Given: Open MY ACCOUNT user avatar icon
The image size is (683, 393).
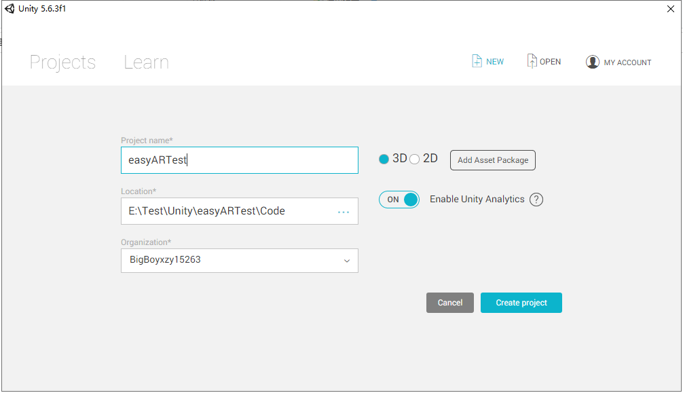Looking at the screenshot, I should (593, 62).
